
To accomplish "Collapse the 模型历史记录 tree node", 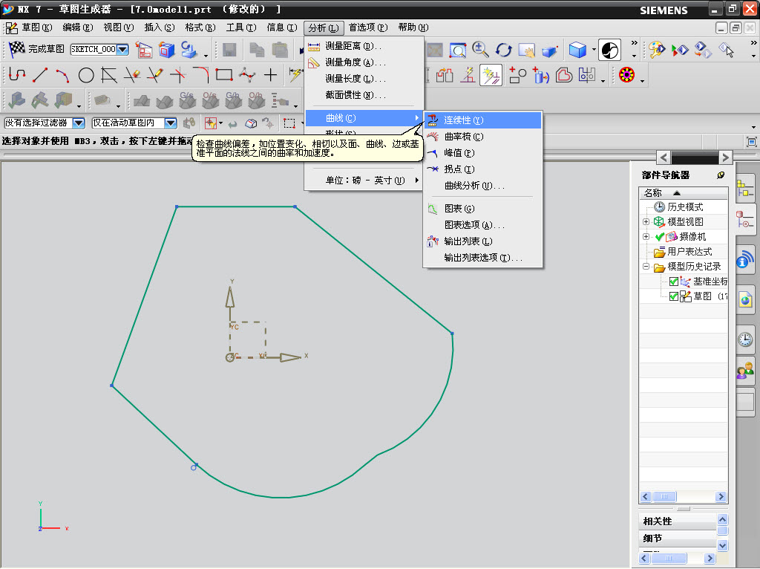I will (x=646, y=267).
